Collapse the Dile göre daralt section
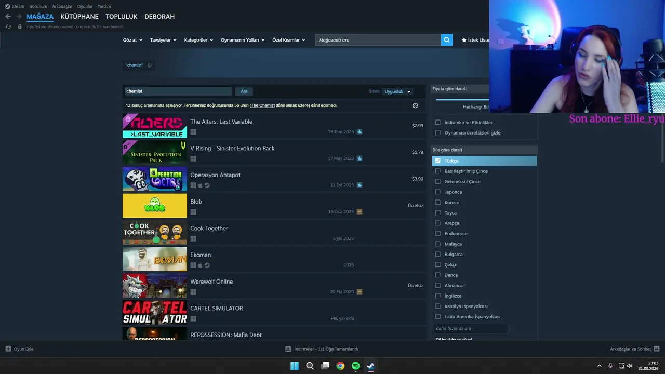 tap(484, 150)
